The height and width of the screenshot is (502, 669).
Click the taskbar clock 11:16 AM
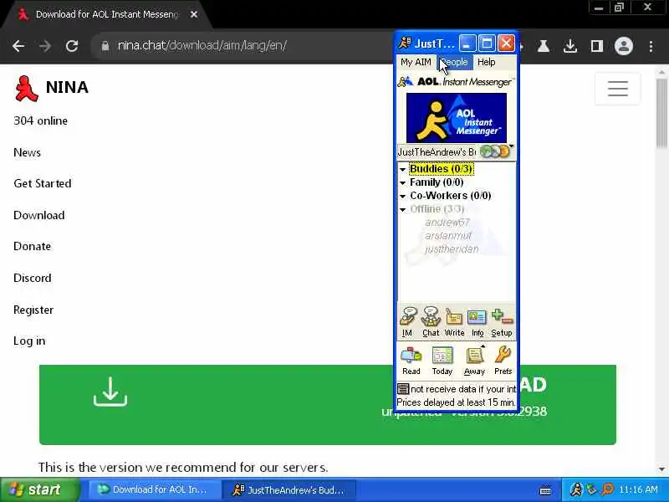click(638, 489)
